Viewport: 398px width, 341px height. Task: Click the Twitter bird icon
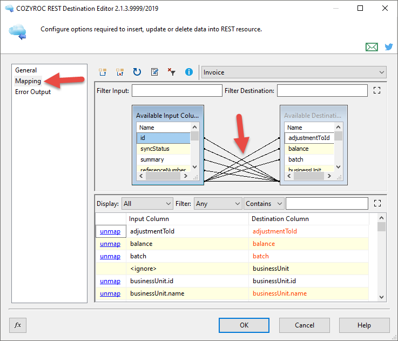pos(389,47)
